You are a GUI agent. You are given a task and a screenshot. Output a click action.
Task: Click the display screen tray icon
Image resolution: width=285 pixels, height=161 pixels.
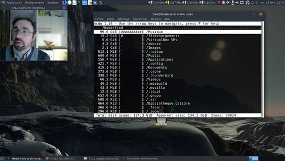242,3
